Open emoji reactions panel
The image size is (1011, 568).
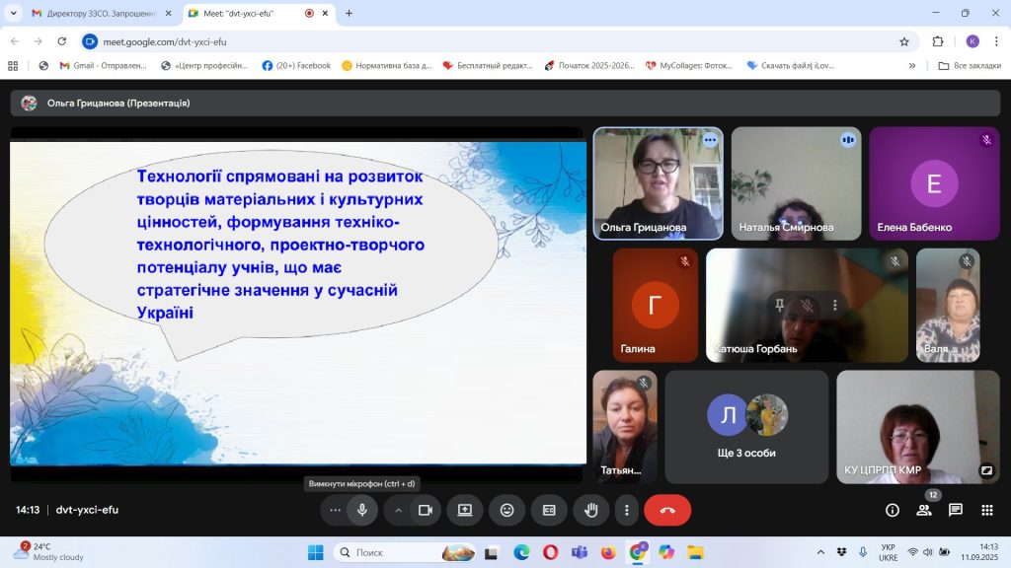point(507,510)
